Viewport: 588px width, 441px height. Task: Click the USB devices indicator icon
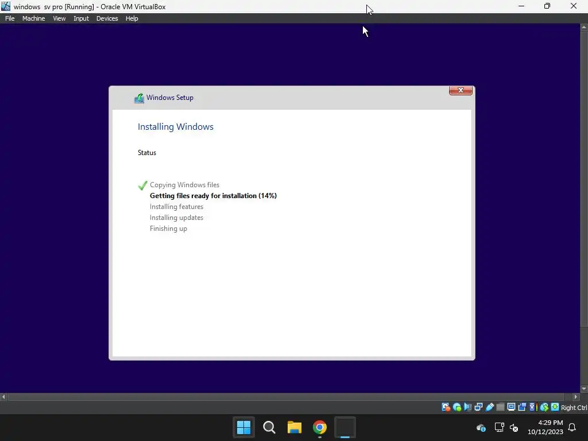pos(490,407)
